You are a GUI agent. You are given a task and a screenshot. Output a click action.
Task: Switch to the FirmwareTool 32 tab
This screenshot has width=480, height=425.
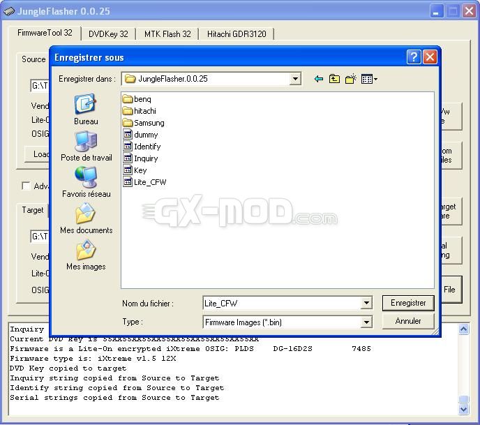(45, 33)
